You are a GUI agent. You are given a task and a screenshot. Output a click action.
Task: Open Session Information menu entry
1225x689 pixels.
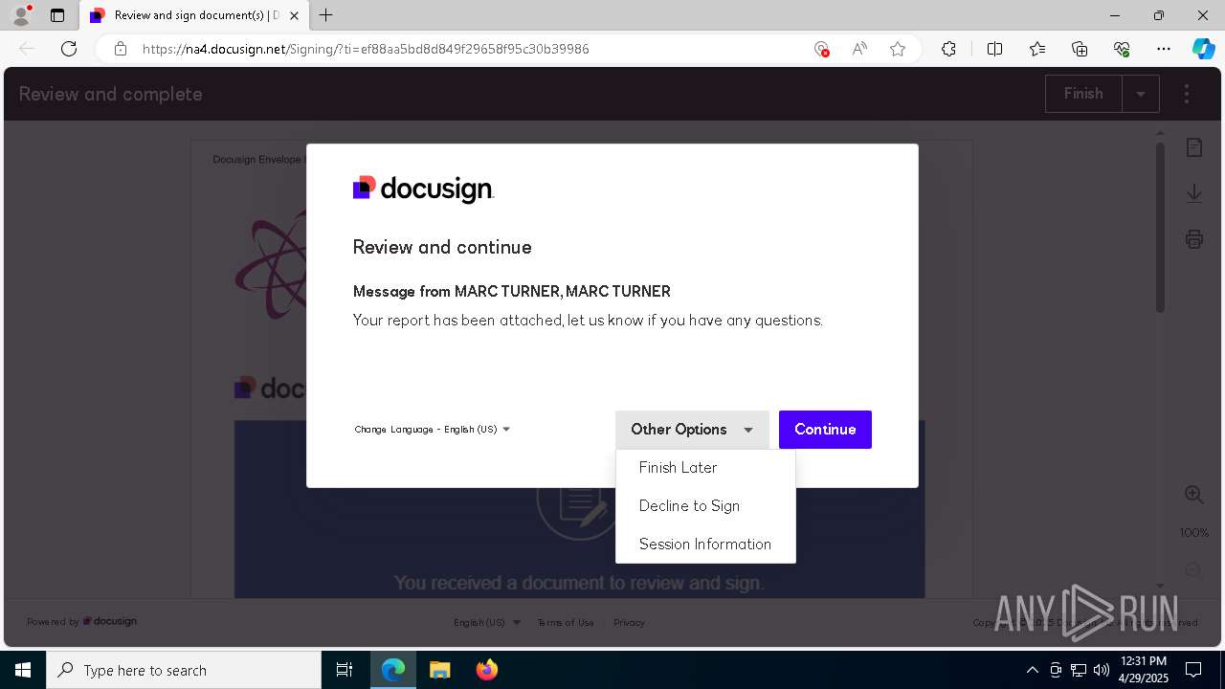tap(705, 545)
